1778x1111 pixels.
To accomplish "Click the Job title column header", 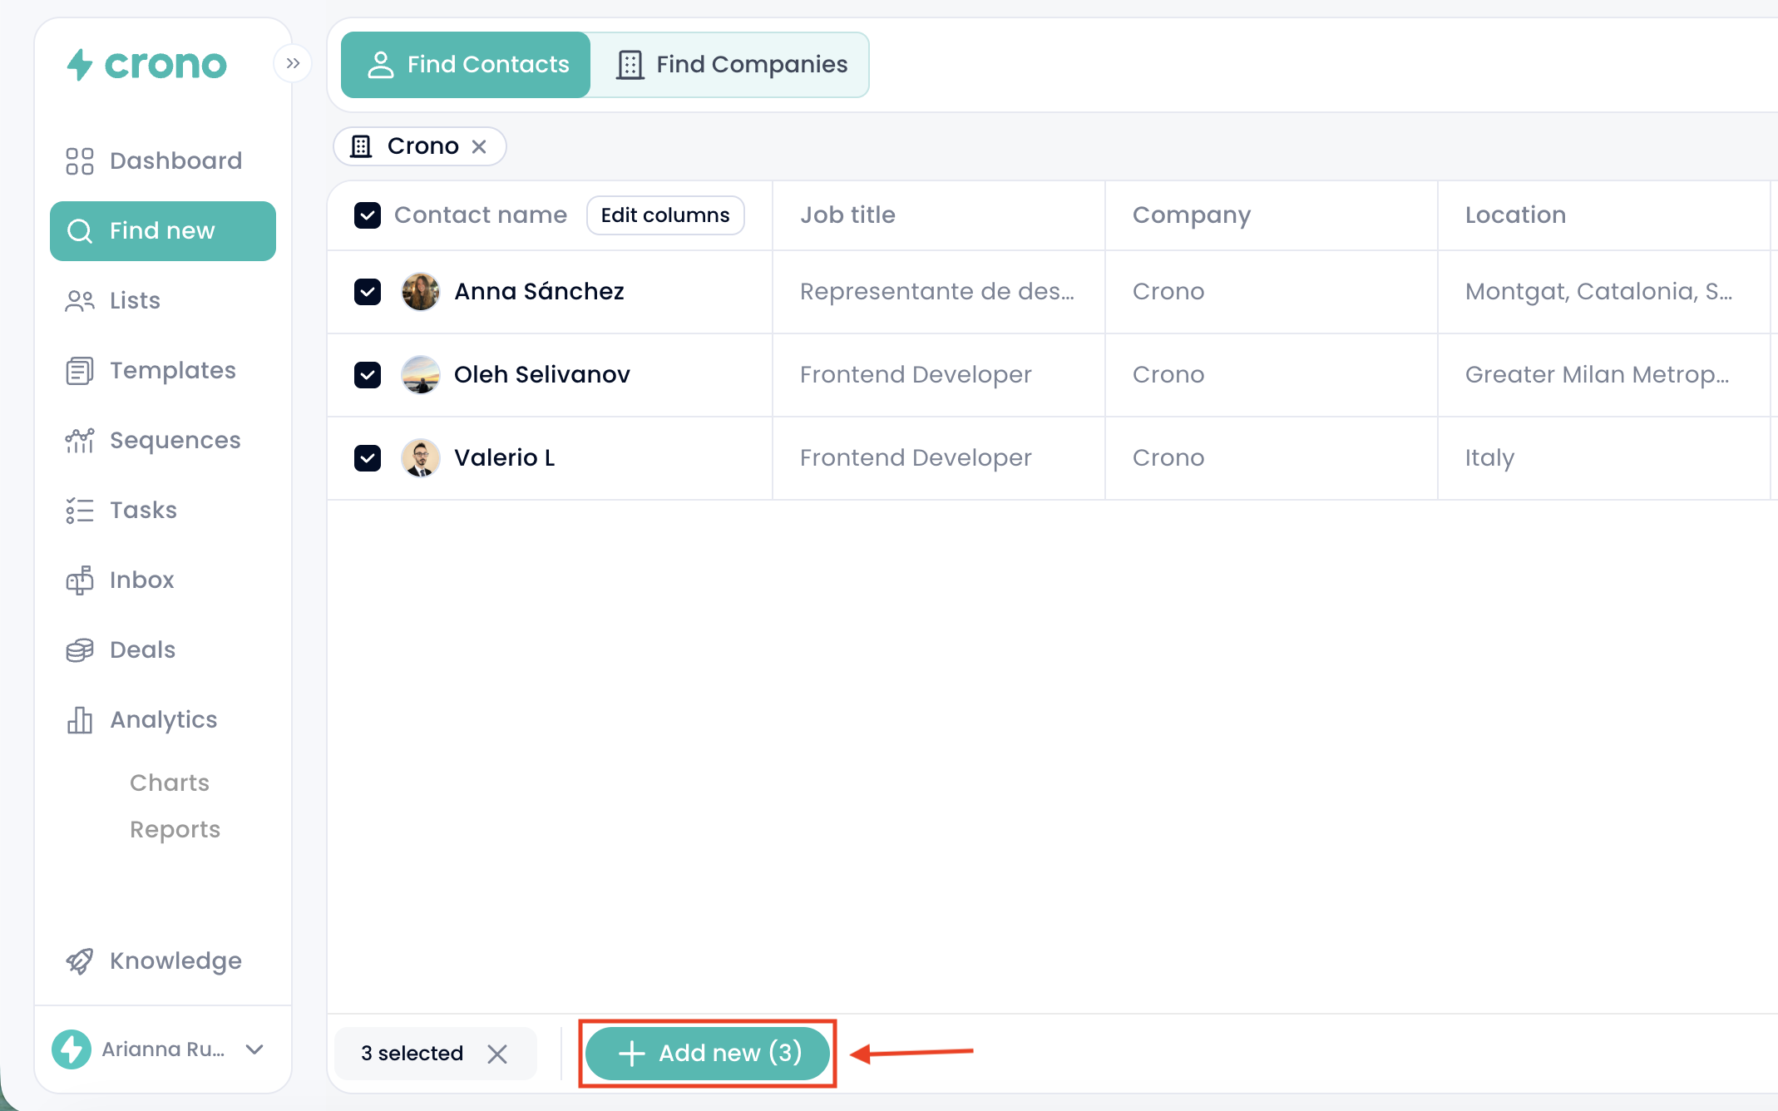I will (847, 215).
